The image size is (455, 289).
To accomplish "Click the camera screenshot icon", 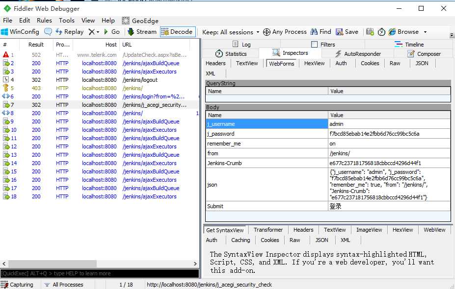I will point(370,32).
